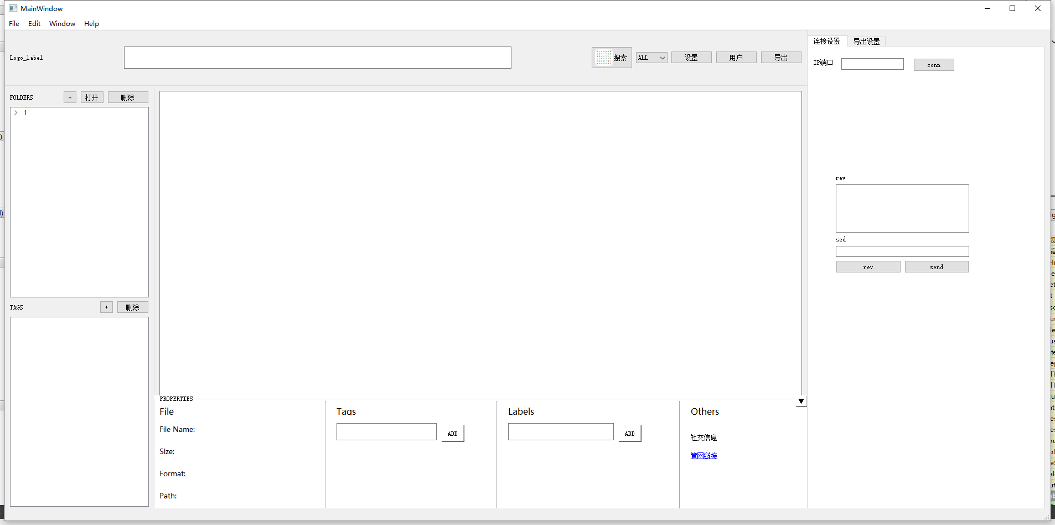1055x525 pixels.
Task: Click the Format: label in properties
Action: tap(173, 473)
